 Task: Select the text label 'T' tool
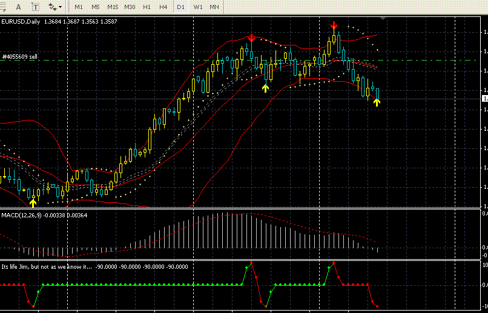click(36, 7)
